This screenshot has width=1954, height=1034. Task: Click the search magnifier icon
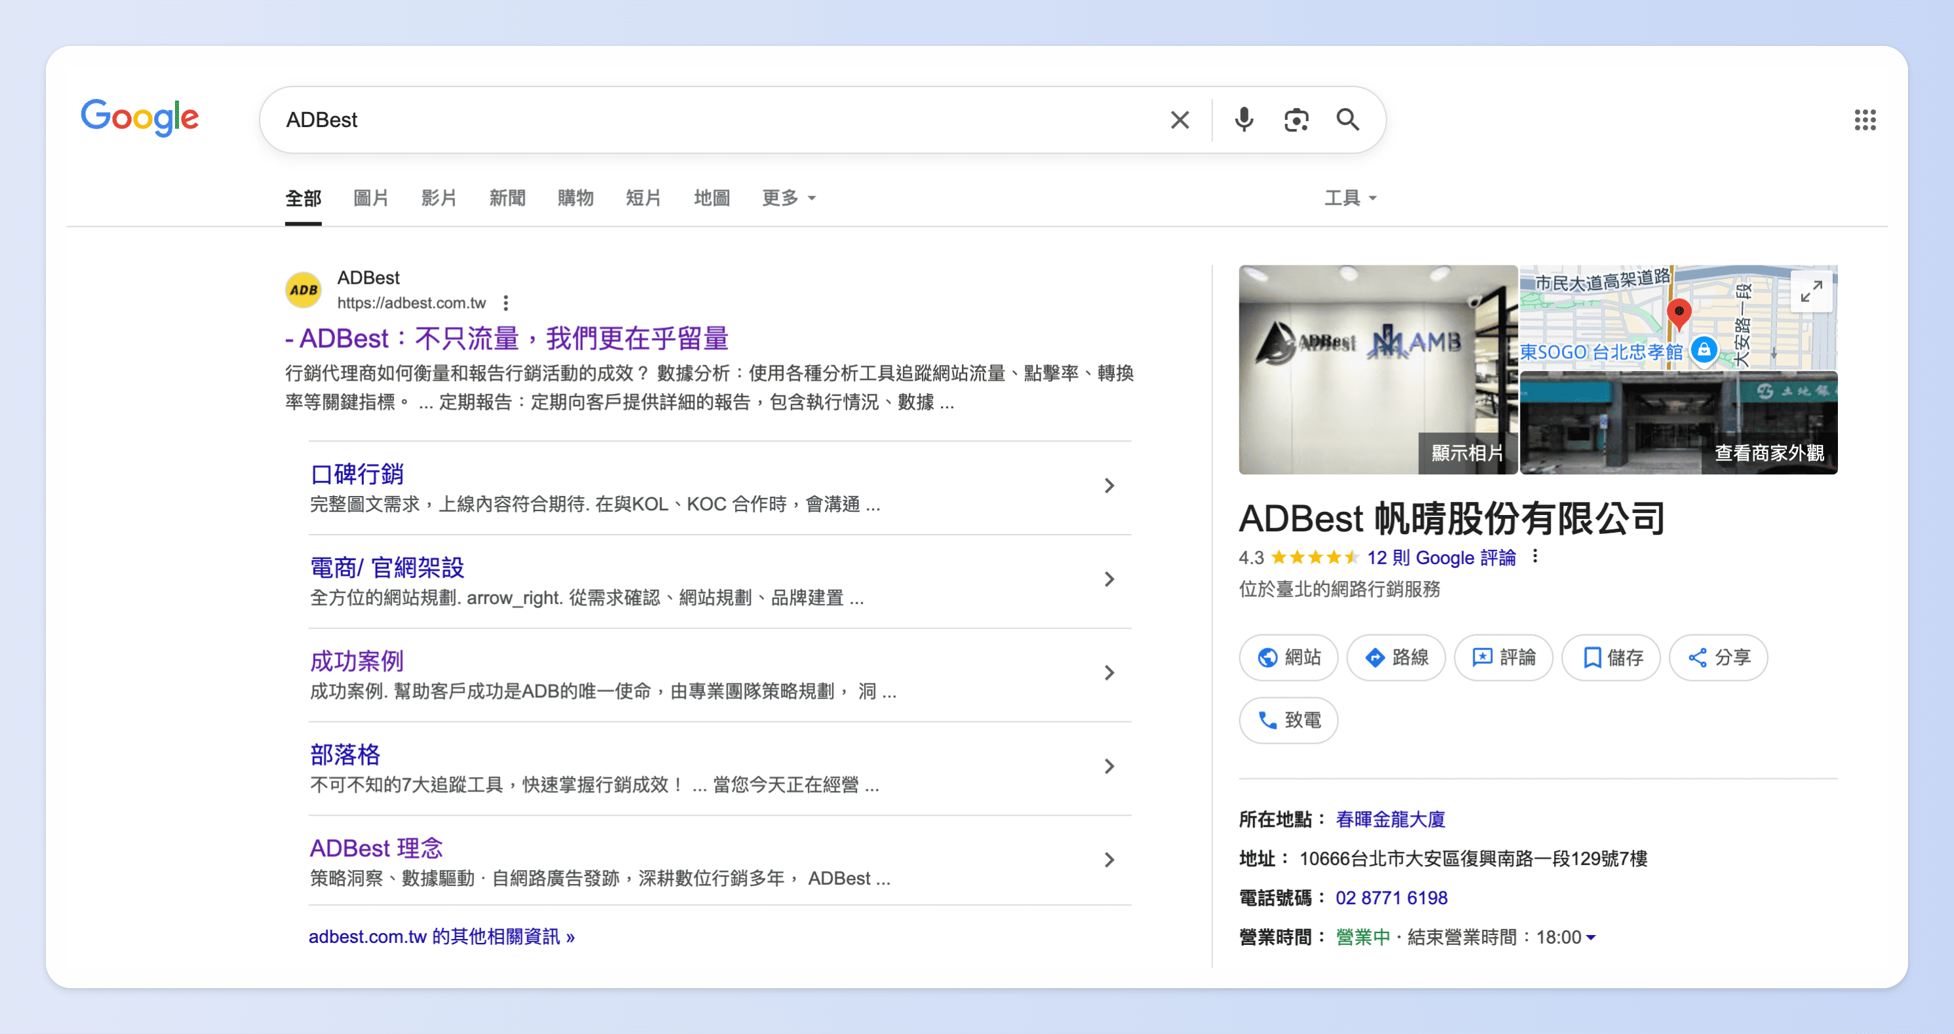pos(1349,119)
